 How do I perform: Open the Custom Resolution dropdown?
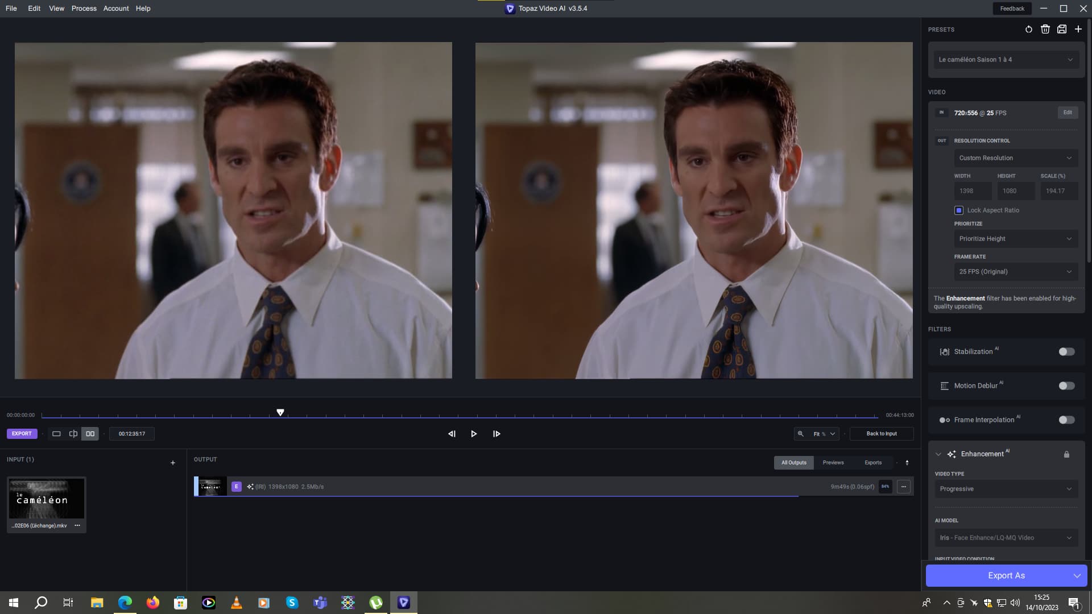(1015, 158)
